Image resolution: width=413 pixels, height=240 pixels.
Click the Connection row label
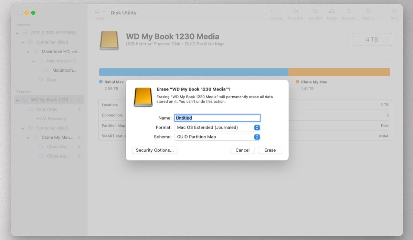(112, 115)
